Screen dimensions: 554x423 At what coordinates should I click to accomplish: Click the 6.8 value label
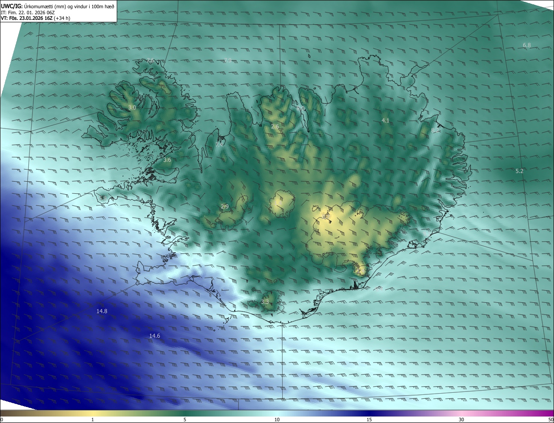527,45
